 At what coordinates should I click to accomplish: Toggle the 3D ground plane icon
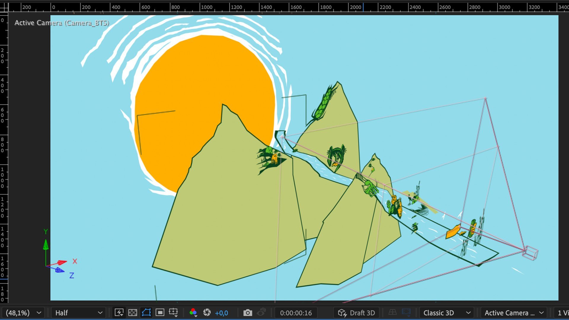click(392, 312)
